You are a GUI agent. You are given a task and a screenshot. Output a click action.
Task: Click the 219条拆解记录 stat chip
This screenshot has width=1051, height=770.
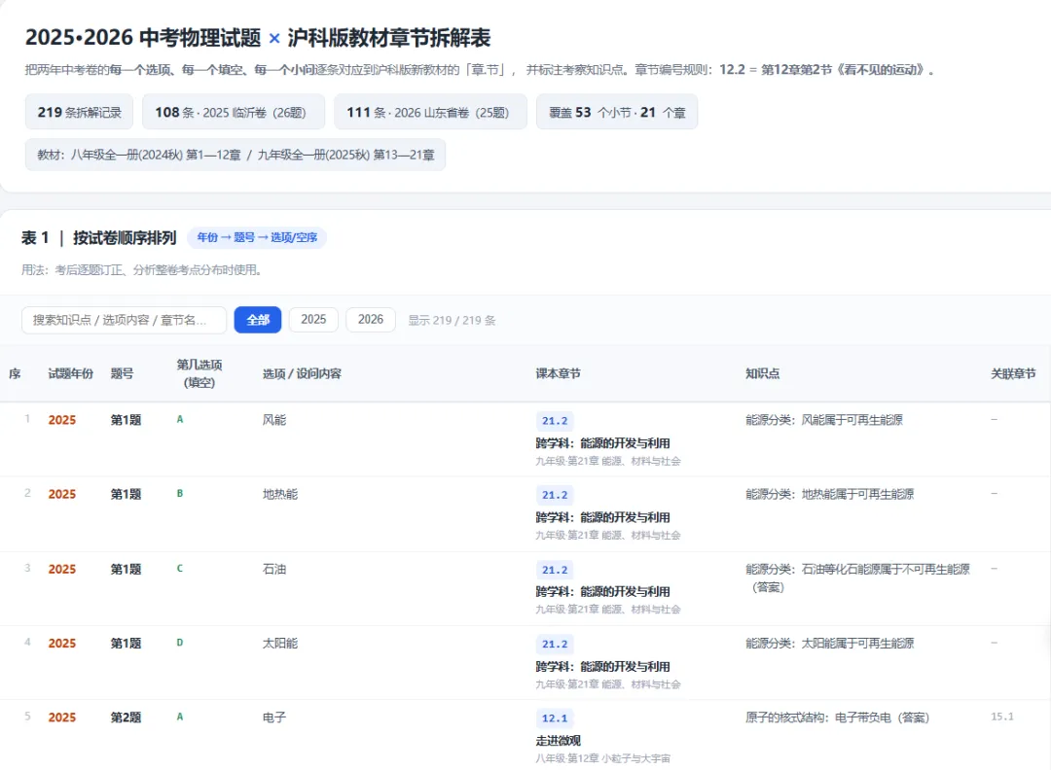(x=79, y=112)
